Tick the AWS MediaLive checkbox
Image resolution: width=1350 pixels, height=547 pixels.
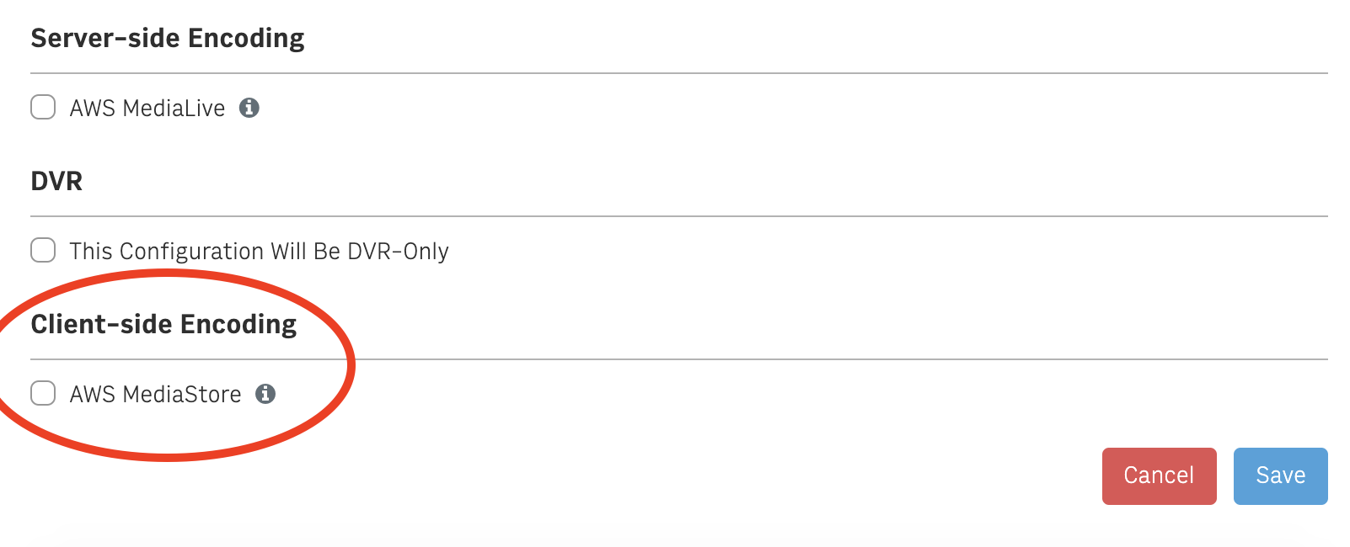pos(43,107)
